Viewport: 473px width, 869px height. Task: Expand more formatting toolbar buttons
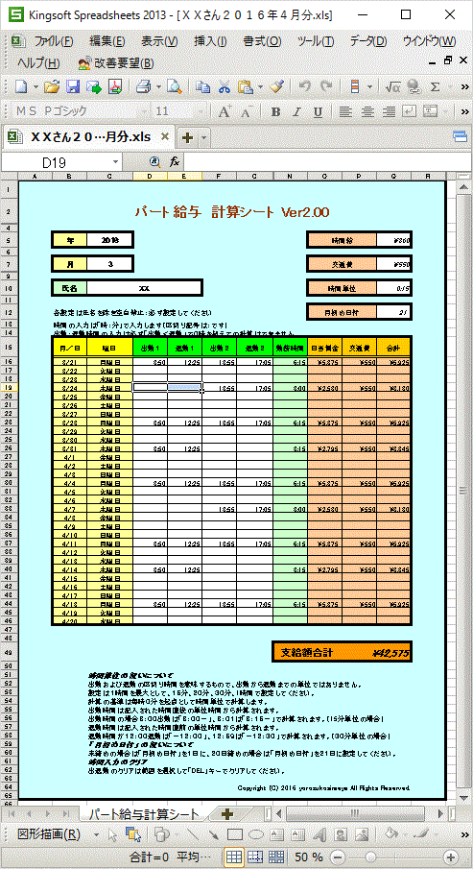point(464,112)
